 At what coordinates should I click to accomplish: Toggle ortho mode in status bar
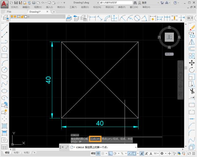tap(110, 153)
